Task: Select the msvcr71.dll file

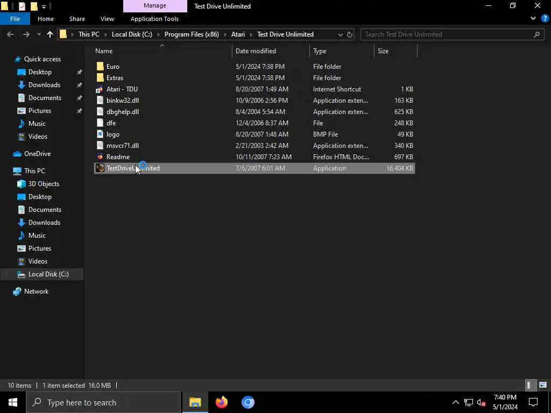Action: [x=255, y=145]
